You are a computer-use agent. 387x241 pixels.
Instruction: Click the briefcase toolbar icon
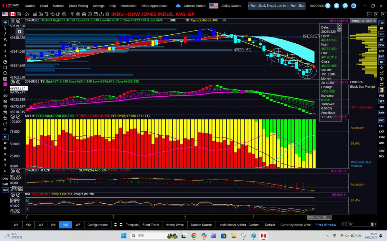click(84, 14)
